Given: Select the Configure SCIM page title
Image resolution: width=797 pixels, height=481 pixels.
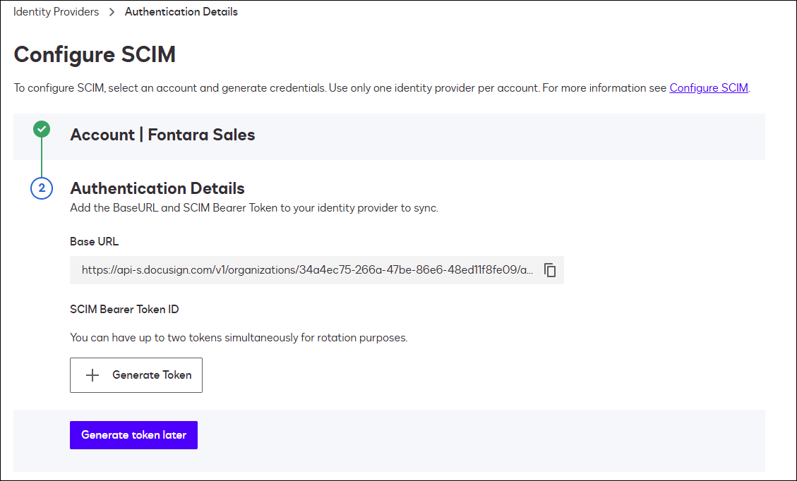Looking at the screenshot, I should click(95, 54).
